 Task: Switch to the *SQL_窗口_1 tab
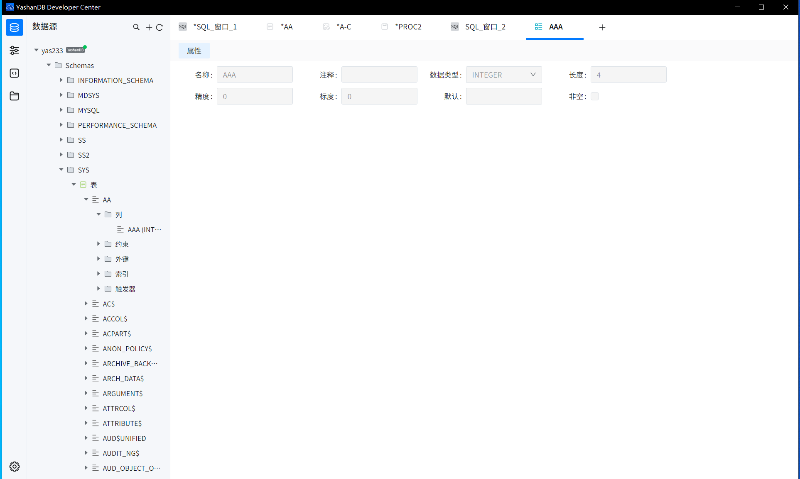pos(214,27)
